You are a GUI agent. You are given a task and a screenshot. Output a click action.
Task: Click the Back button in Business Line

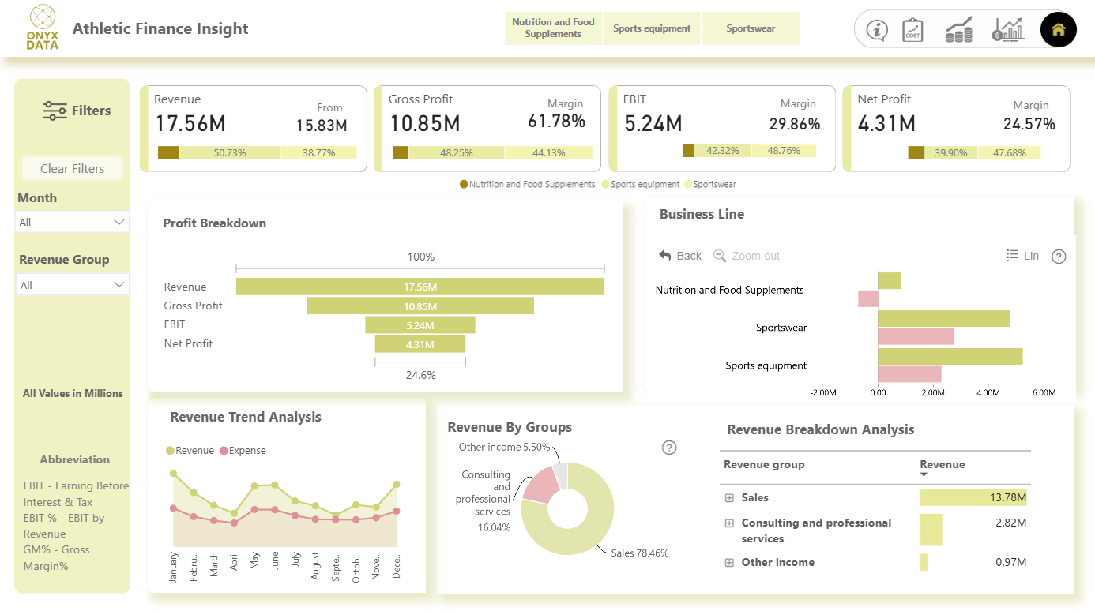pos(680,256)
